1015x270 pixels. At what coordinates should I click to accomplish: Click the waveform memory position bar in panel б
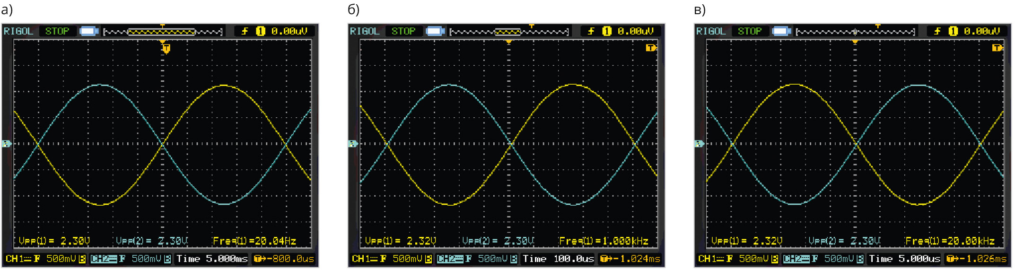pos(509,32)
